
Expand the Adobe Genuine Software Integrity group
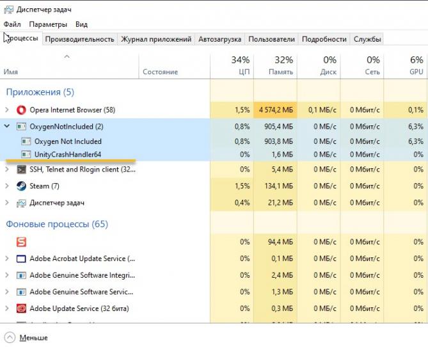pyautogui.click(x=7, y=275)
